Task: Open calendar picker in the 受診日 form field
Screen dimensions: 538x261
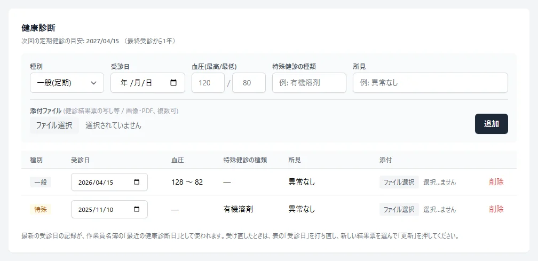Action: pyautogui.click(x=173, y=83)
